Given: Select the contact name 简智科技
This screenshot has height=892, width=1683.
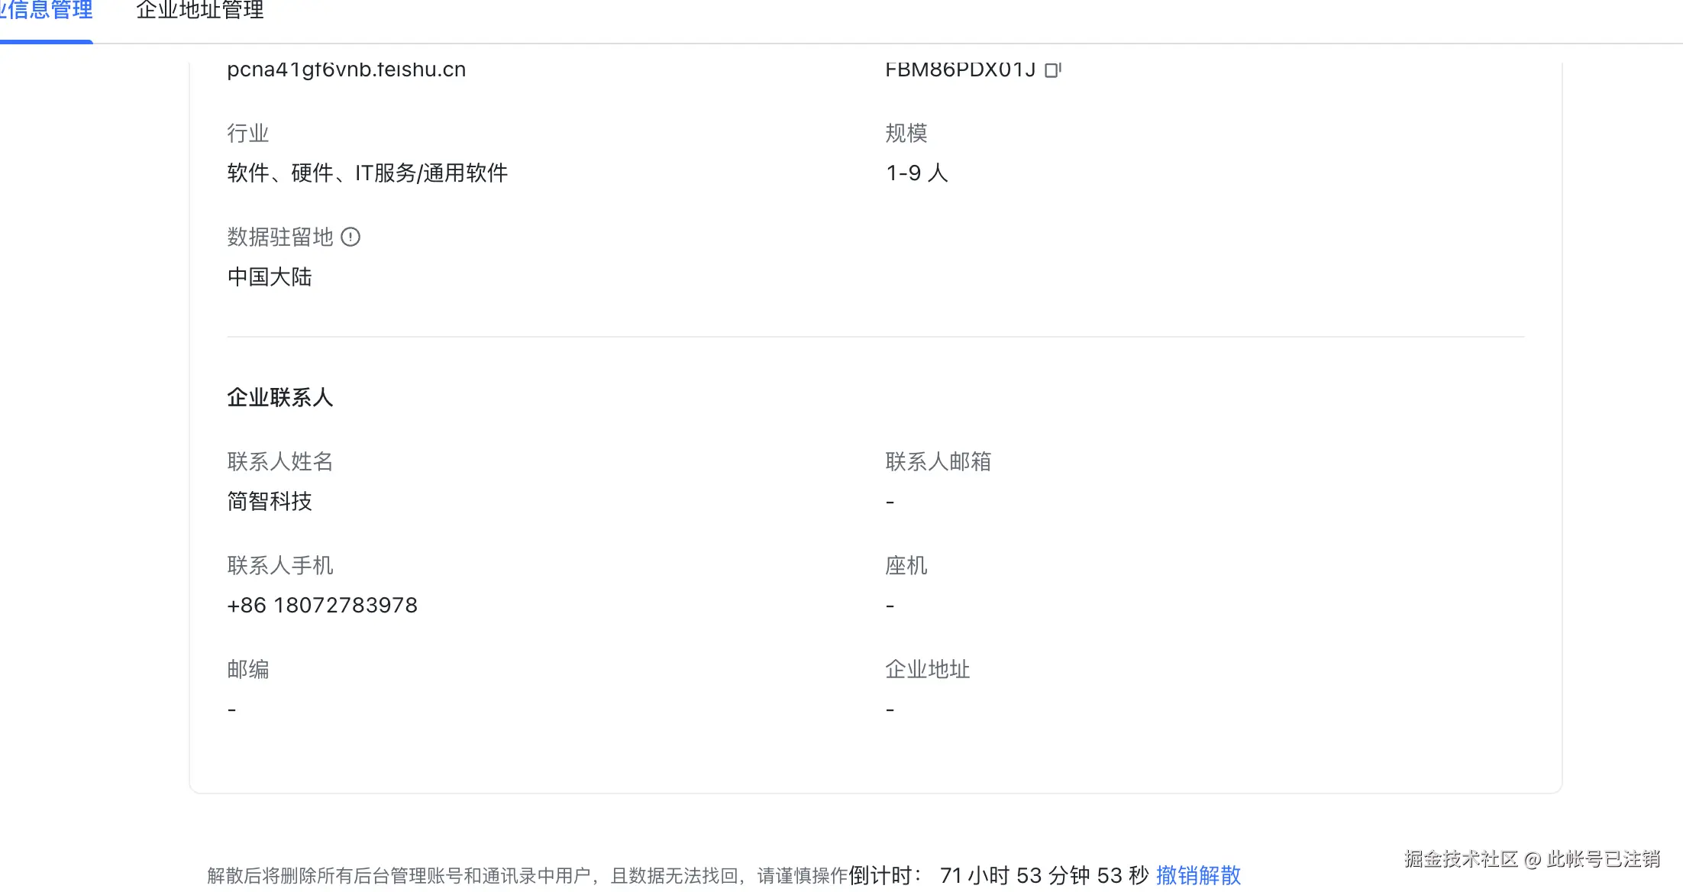Looking at the screenshot, I should (269, 502).
